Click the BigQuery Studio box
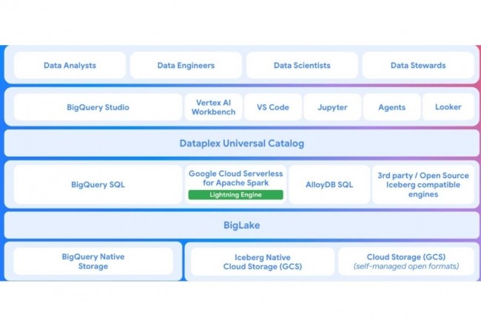The width and height of the screenshot is (481, 320). point(98,107)
